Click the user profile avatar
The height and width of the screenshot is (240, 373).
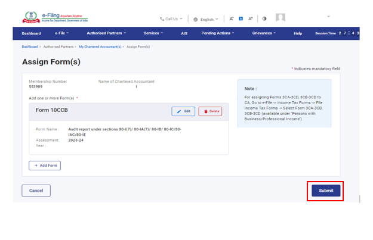coord(280,18)
